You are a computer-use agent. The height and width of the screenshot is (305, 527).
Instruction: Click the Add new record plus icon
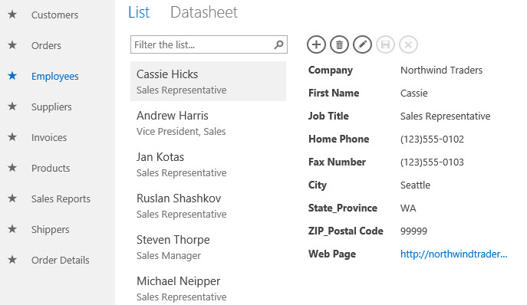[316, 44]
